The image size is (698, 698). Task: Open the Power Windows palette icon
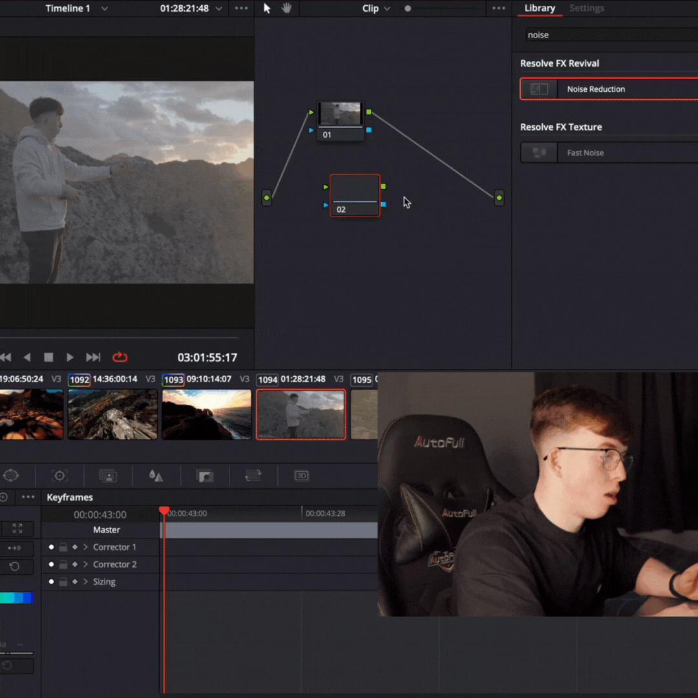11,476
